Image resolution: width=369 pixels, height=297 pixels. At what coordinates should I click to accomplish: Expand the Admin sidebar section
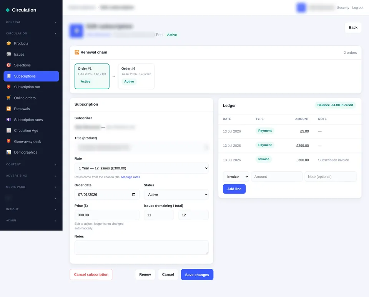point(31,221)
